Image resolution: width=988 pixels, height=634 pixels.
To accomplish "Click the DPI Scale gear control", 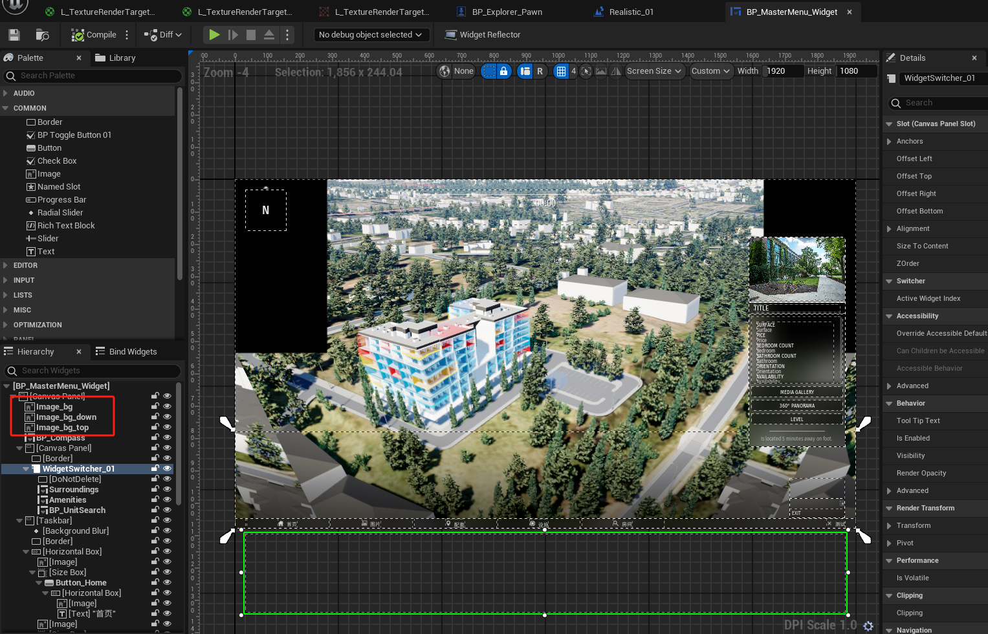I will click(868, 625).
